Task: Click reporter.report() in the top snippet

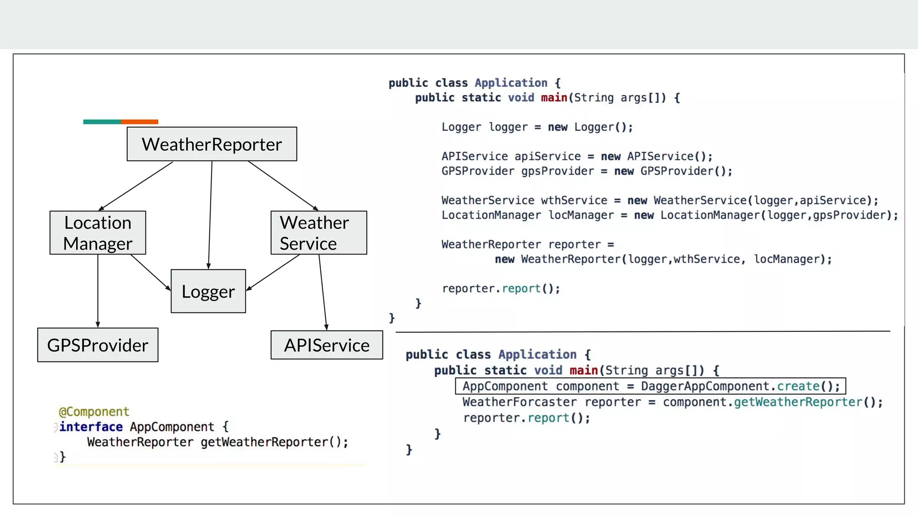Action: pyautogui.click(x=501, y=288)
